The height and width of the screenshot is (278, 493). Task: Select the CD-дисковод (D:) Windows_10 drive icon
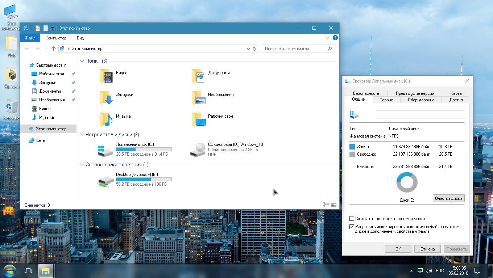[x=198, y=149]
